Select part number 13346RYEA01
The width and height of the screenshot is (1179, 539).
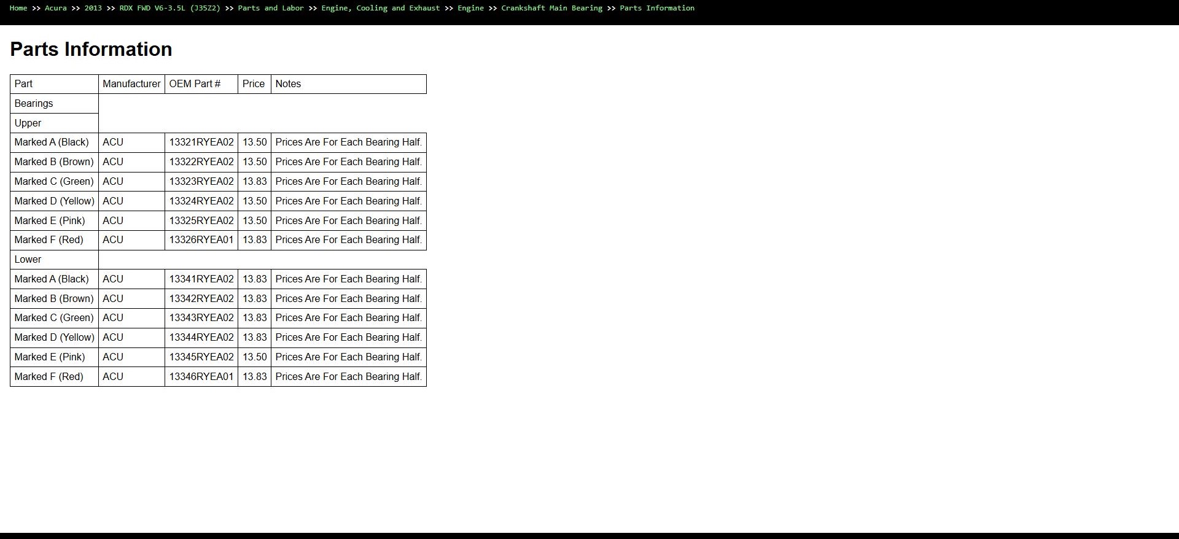[201, 377]
